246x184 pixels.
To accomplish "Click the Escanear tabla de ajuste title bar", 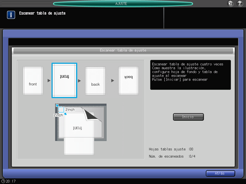I will [123, 51].
